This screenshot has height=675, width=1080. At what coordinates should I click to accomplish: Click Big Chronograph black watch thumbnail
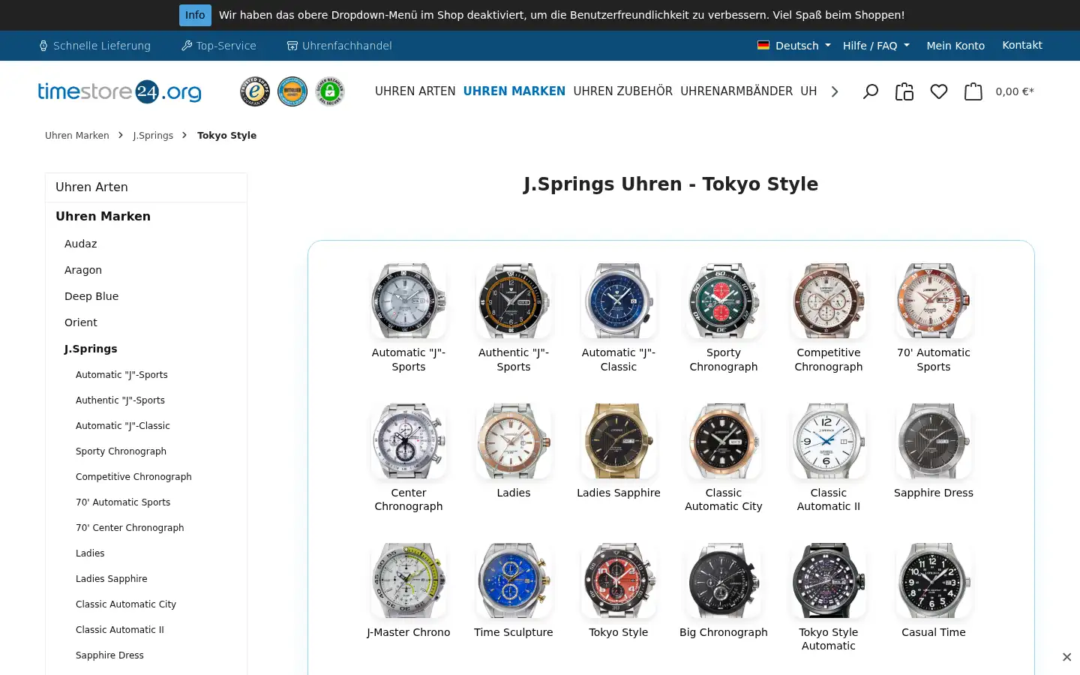(x=724, y=580)
